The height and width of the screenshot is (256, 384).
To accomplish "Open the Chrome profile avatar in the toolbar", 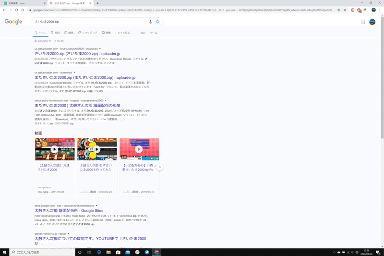I will [x=373, y=10].
